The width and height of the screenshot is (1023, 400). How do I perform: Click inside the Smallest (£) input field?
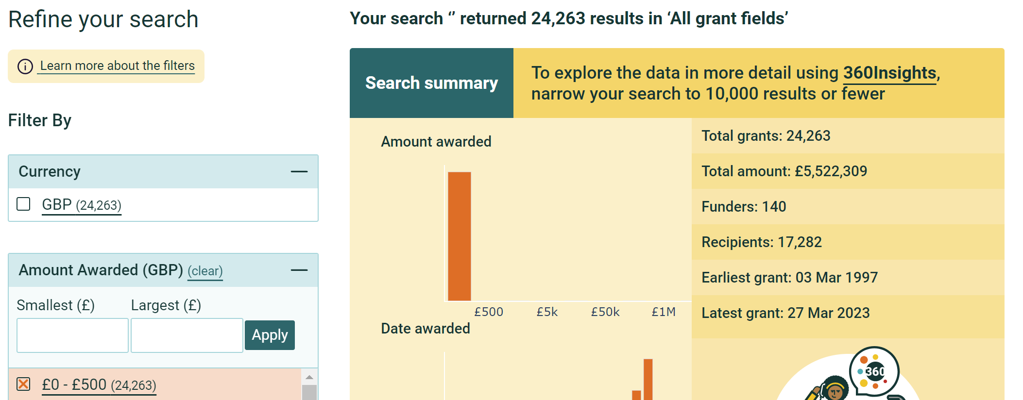[72, 334]
